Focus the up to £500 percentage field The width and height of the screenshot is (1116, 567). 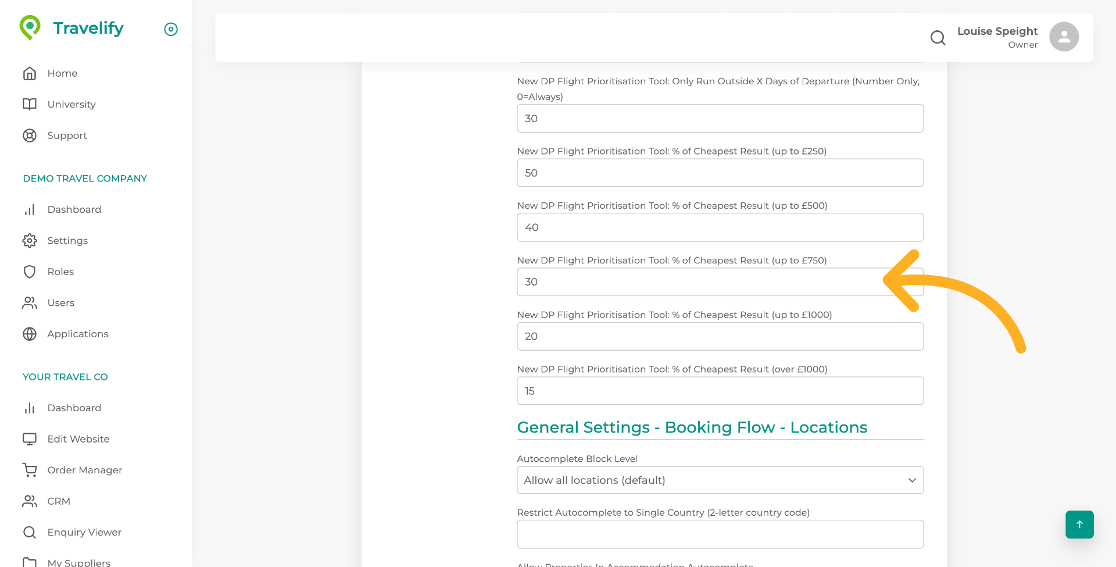point(720,227)
